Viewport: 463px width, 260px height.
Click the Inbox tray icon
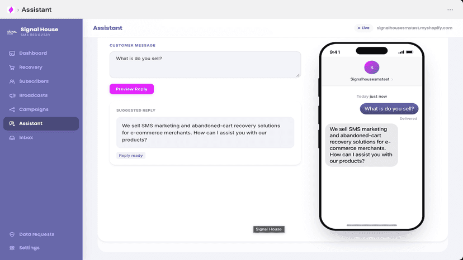click(12, 138)
